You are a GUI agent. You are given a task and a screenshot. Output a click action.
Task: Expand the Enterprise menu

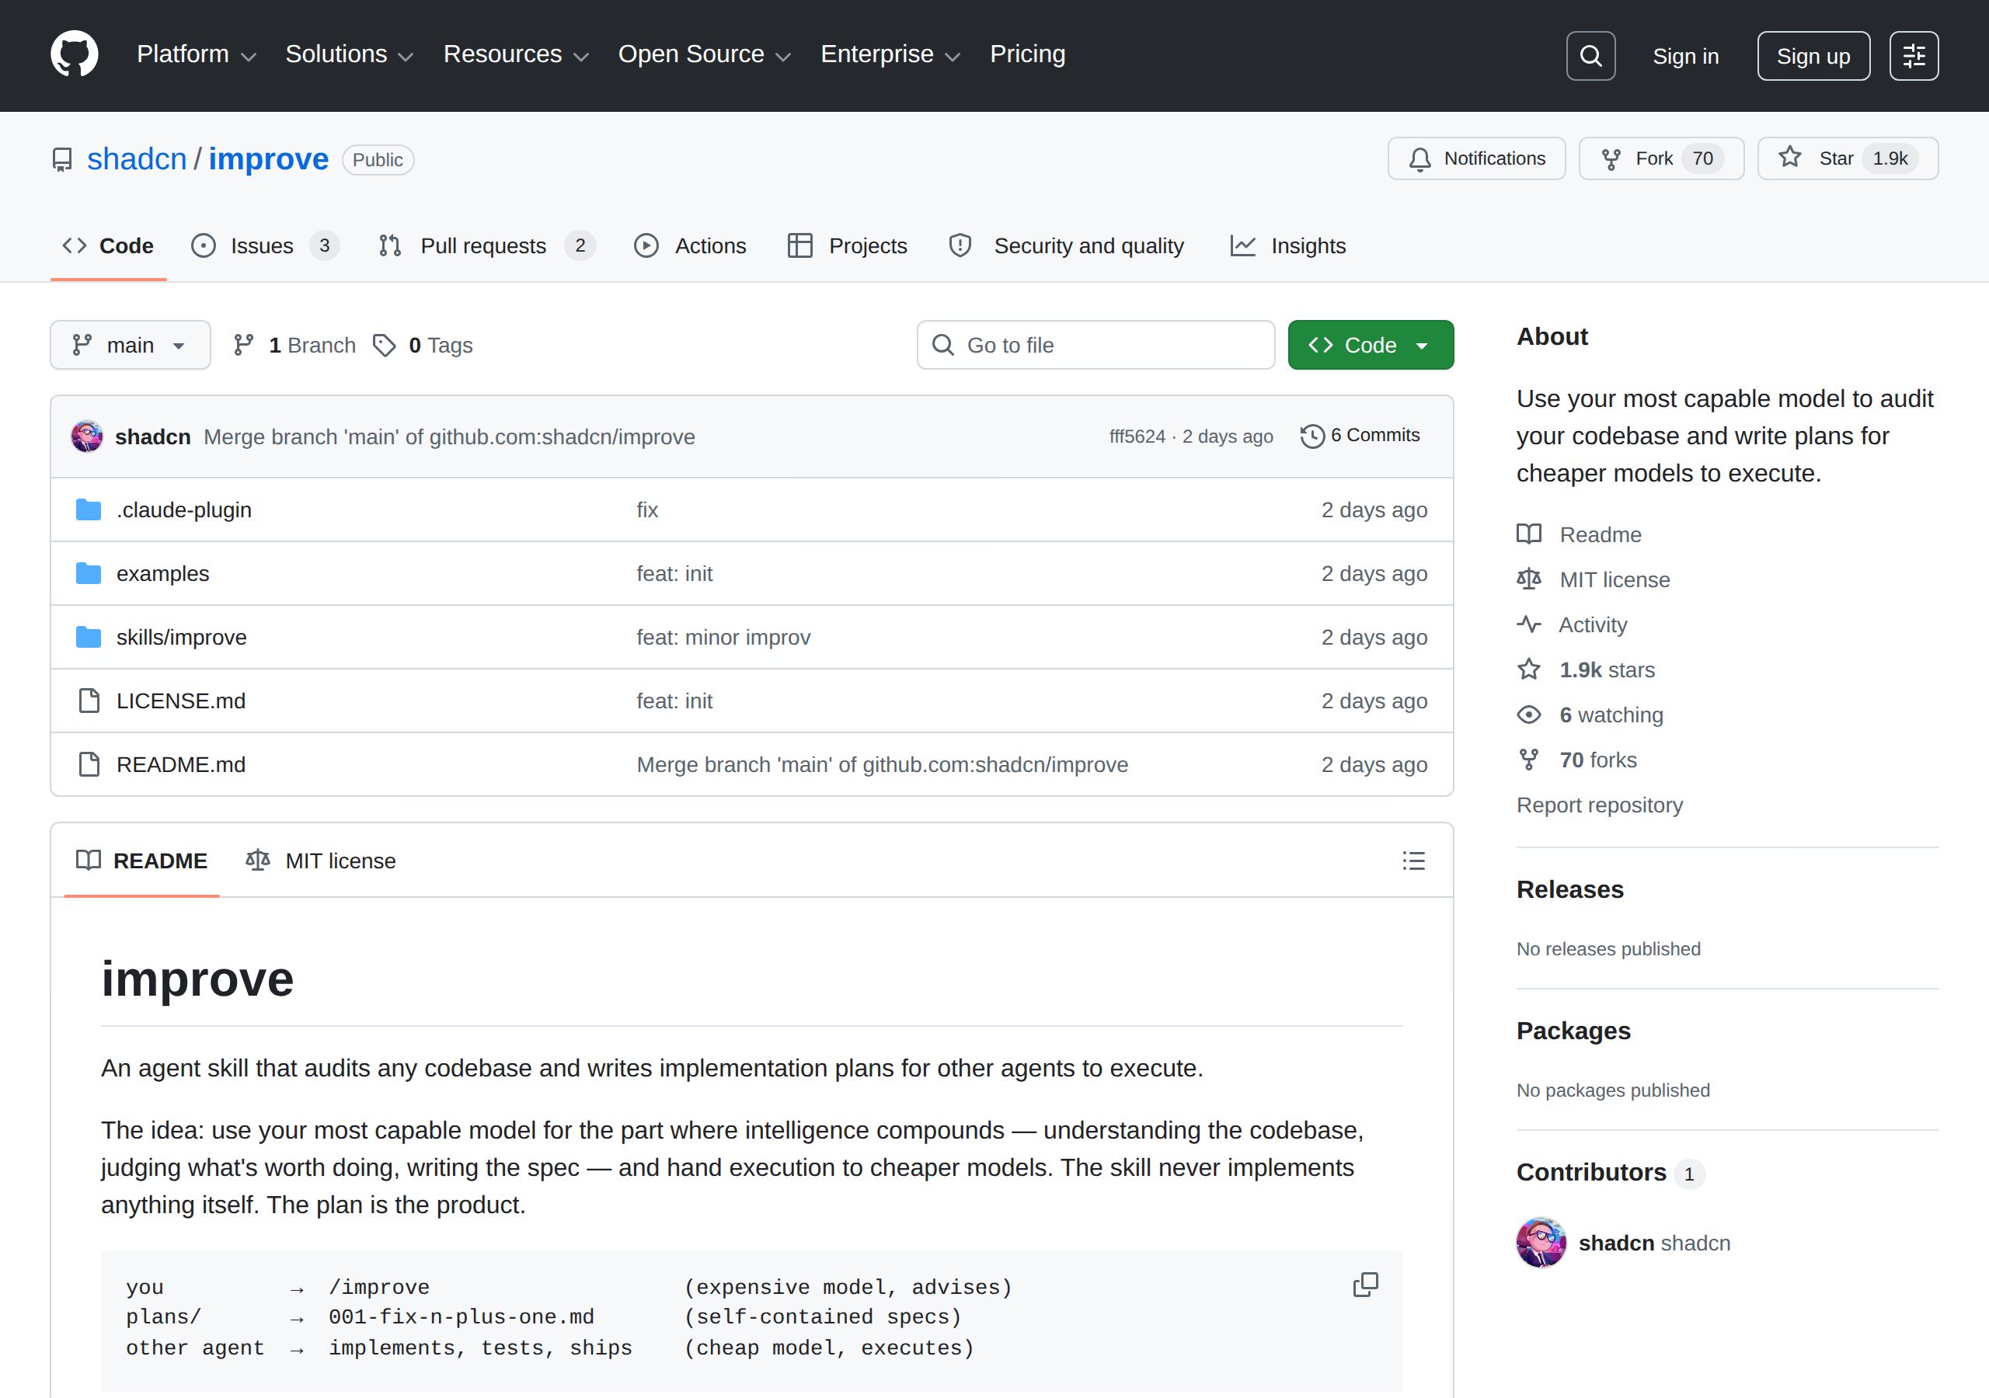890,54
